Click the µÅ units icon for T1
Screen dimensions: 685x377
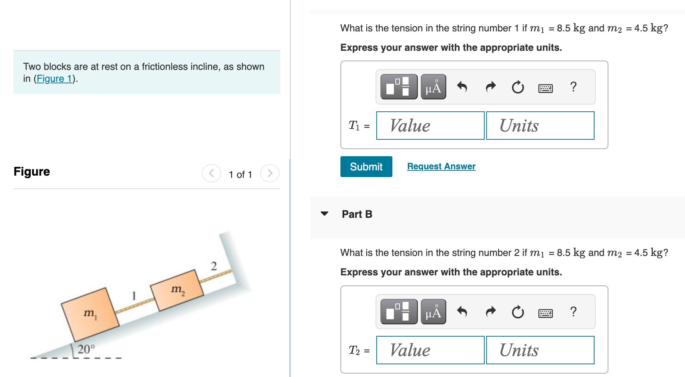[x=433, y=87]
